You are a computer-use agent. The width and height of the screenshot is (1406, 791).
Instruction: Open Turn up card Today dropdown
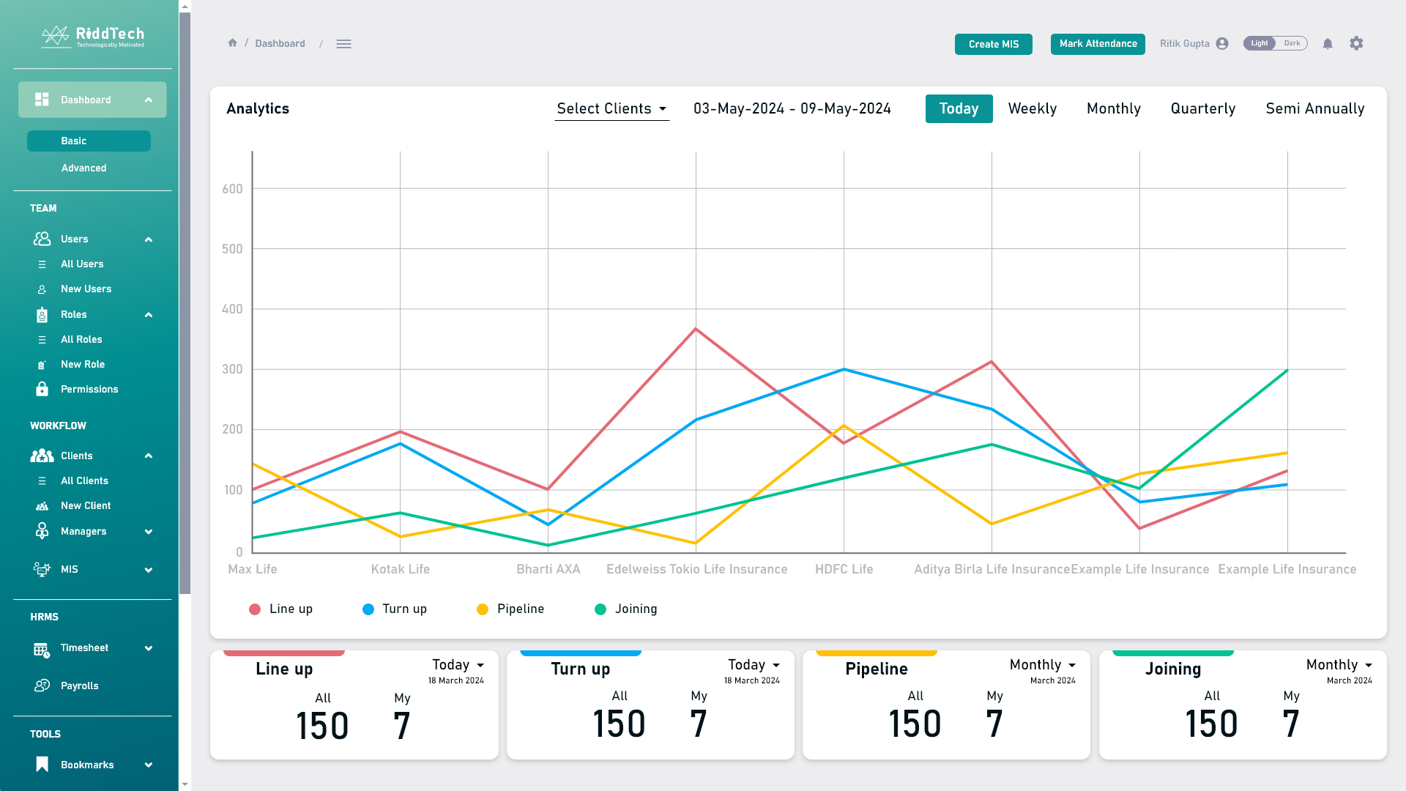click(x=754, y=665)
